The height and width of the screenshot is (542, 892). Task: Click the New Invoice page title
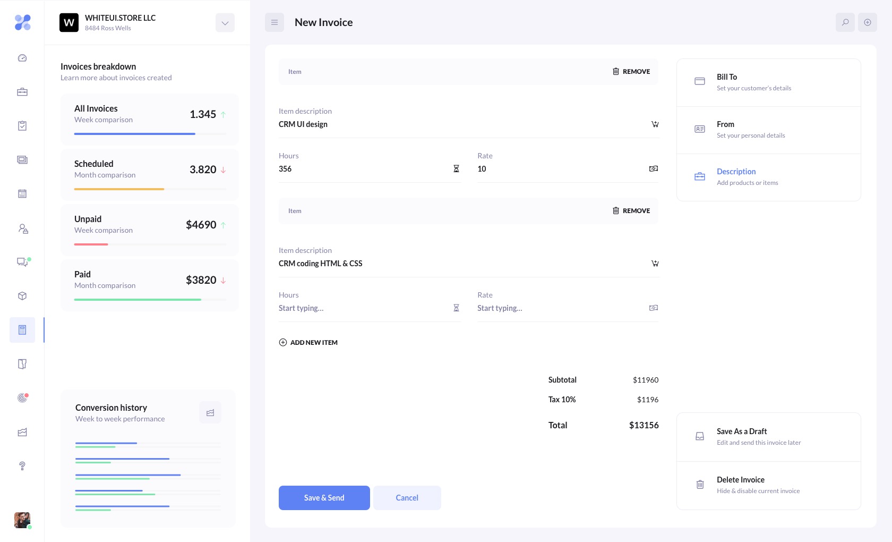[x=324, y=22]
